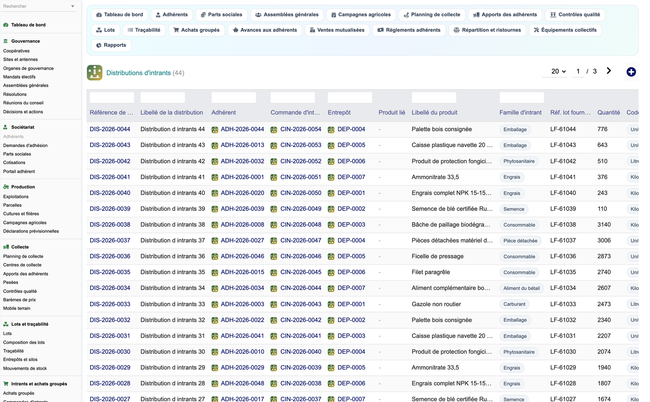Click Filet paragrêle product cell

[430, 272]
